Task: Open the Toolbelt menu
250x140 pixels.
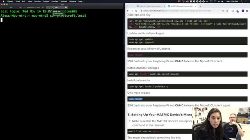Action: [x=64, y=2]
